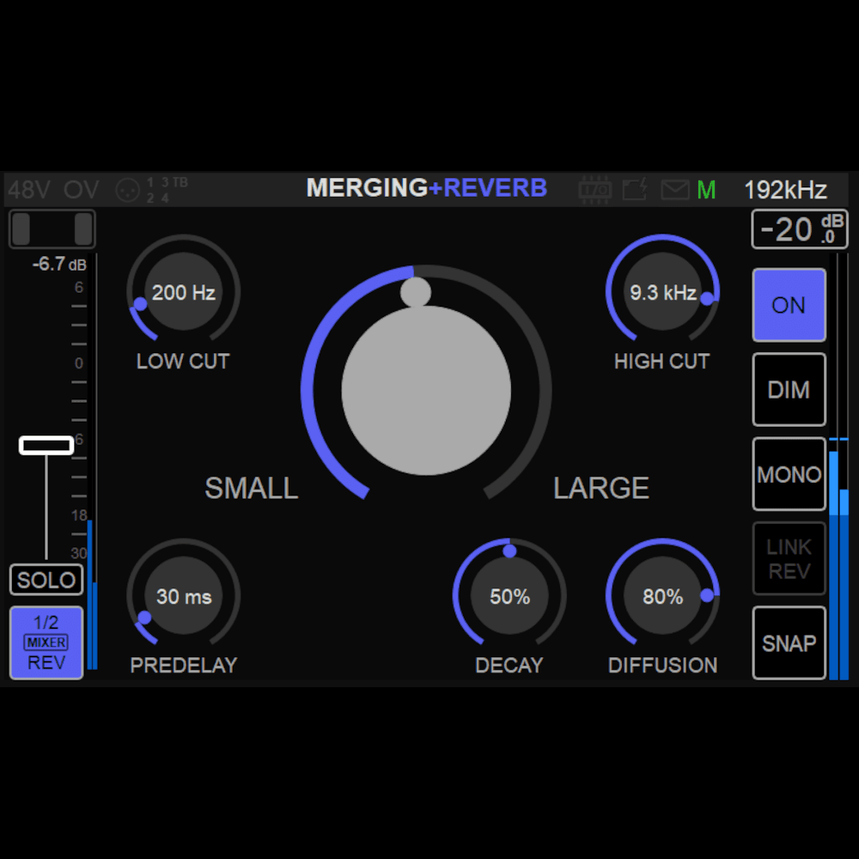
Task: Enable the MONO button
Action: 789,474
